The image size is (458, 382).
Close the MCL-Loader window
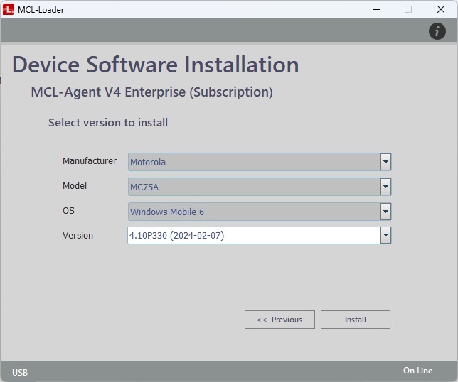pos(441,10)
